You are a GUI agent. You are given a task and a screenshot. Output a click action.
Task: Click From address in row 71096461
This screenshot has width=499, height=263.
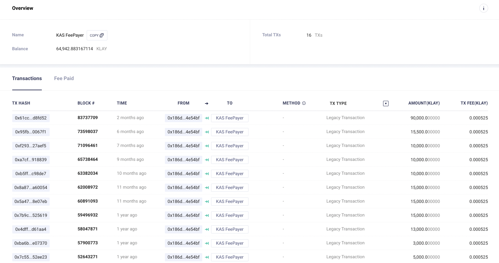(184, 146)
